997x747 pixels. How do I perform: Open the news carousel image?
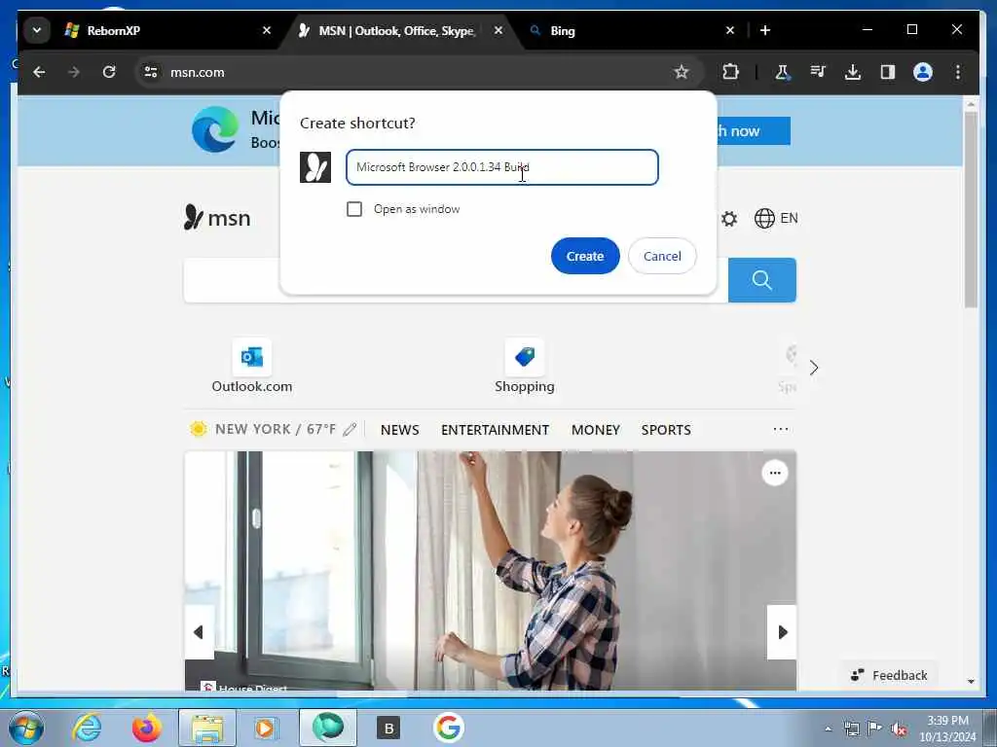(x=491, y=570)
